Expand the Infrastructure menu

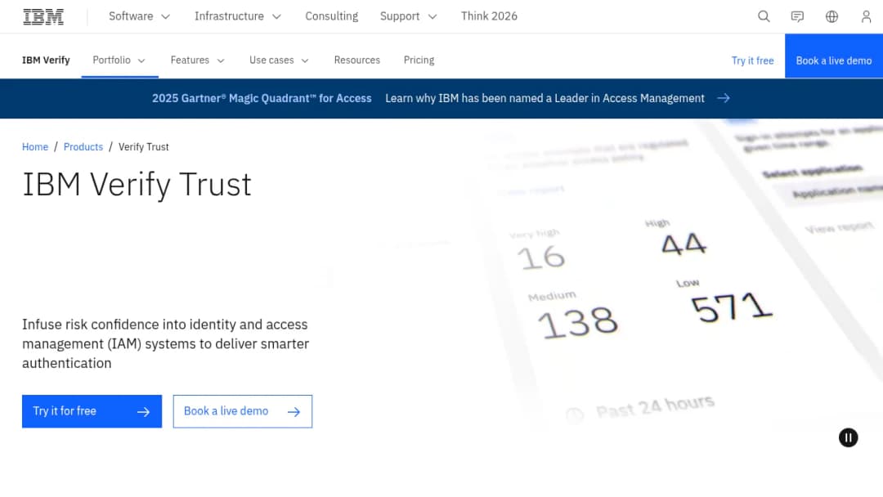(238, 16)
